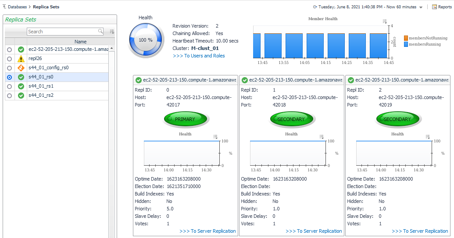Open Member Health chart options icon
This screenshot has height=238, width=454.
pos(385,21)
